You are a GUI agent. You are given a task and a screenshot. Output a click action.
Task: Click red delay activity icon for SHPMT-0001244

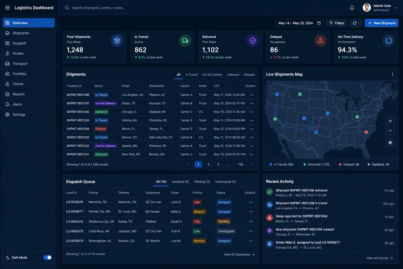click(x=270, y=218)
